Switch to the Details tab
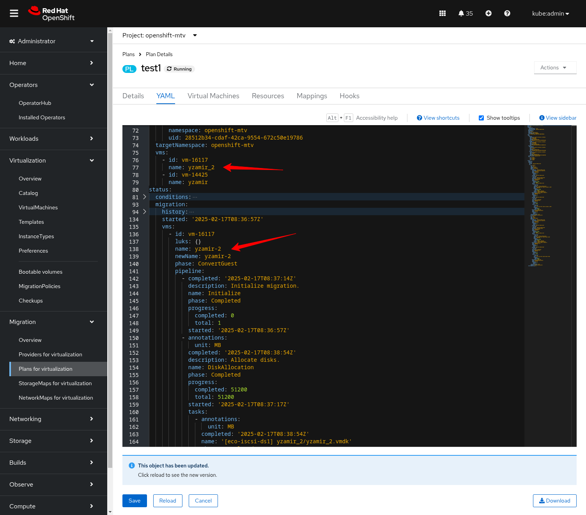 coord(133,96)
